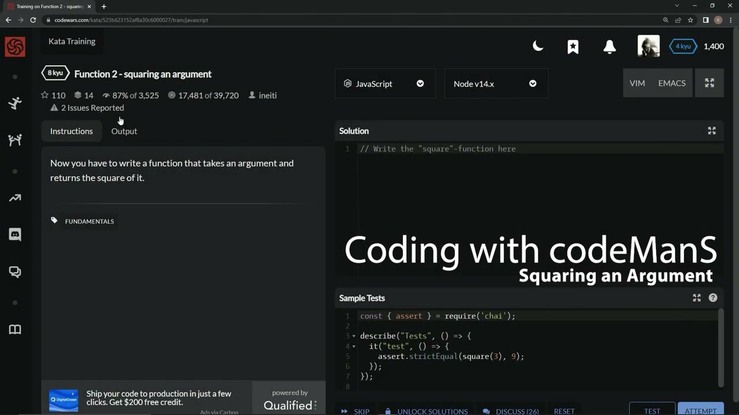Click the FUNDAMENTALS tag
The image size is (739, 415).
coord(89,221)
